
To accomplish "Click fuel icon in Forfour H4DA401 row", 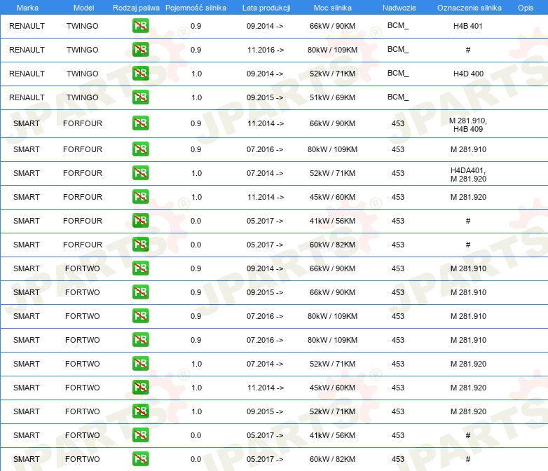I will click(140, 172).
